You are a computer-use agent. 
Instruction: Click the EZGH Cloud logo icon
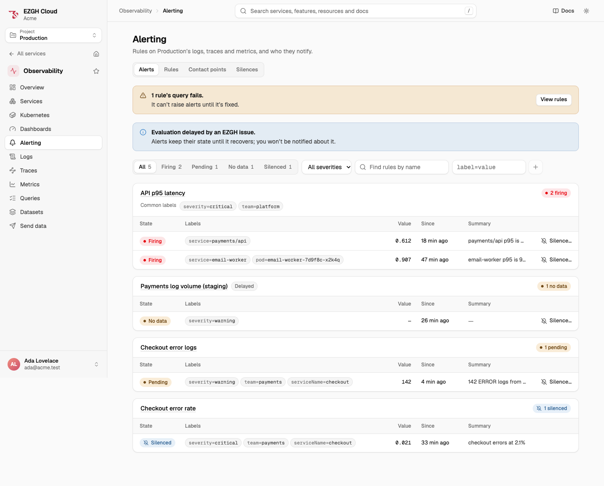(x=14, y=15)
